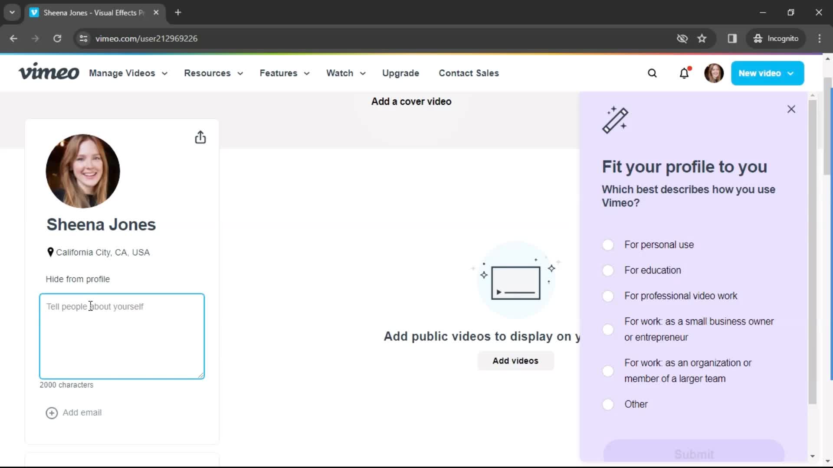Viewport: 833px width, 468px height.
Task: Click the Add videos button
Action: 515,361
